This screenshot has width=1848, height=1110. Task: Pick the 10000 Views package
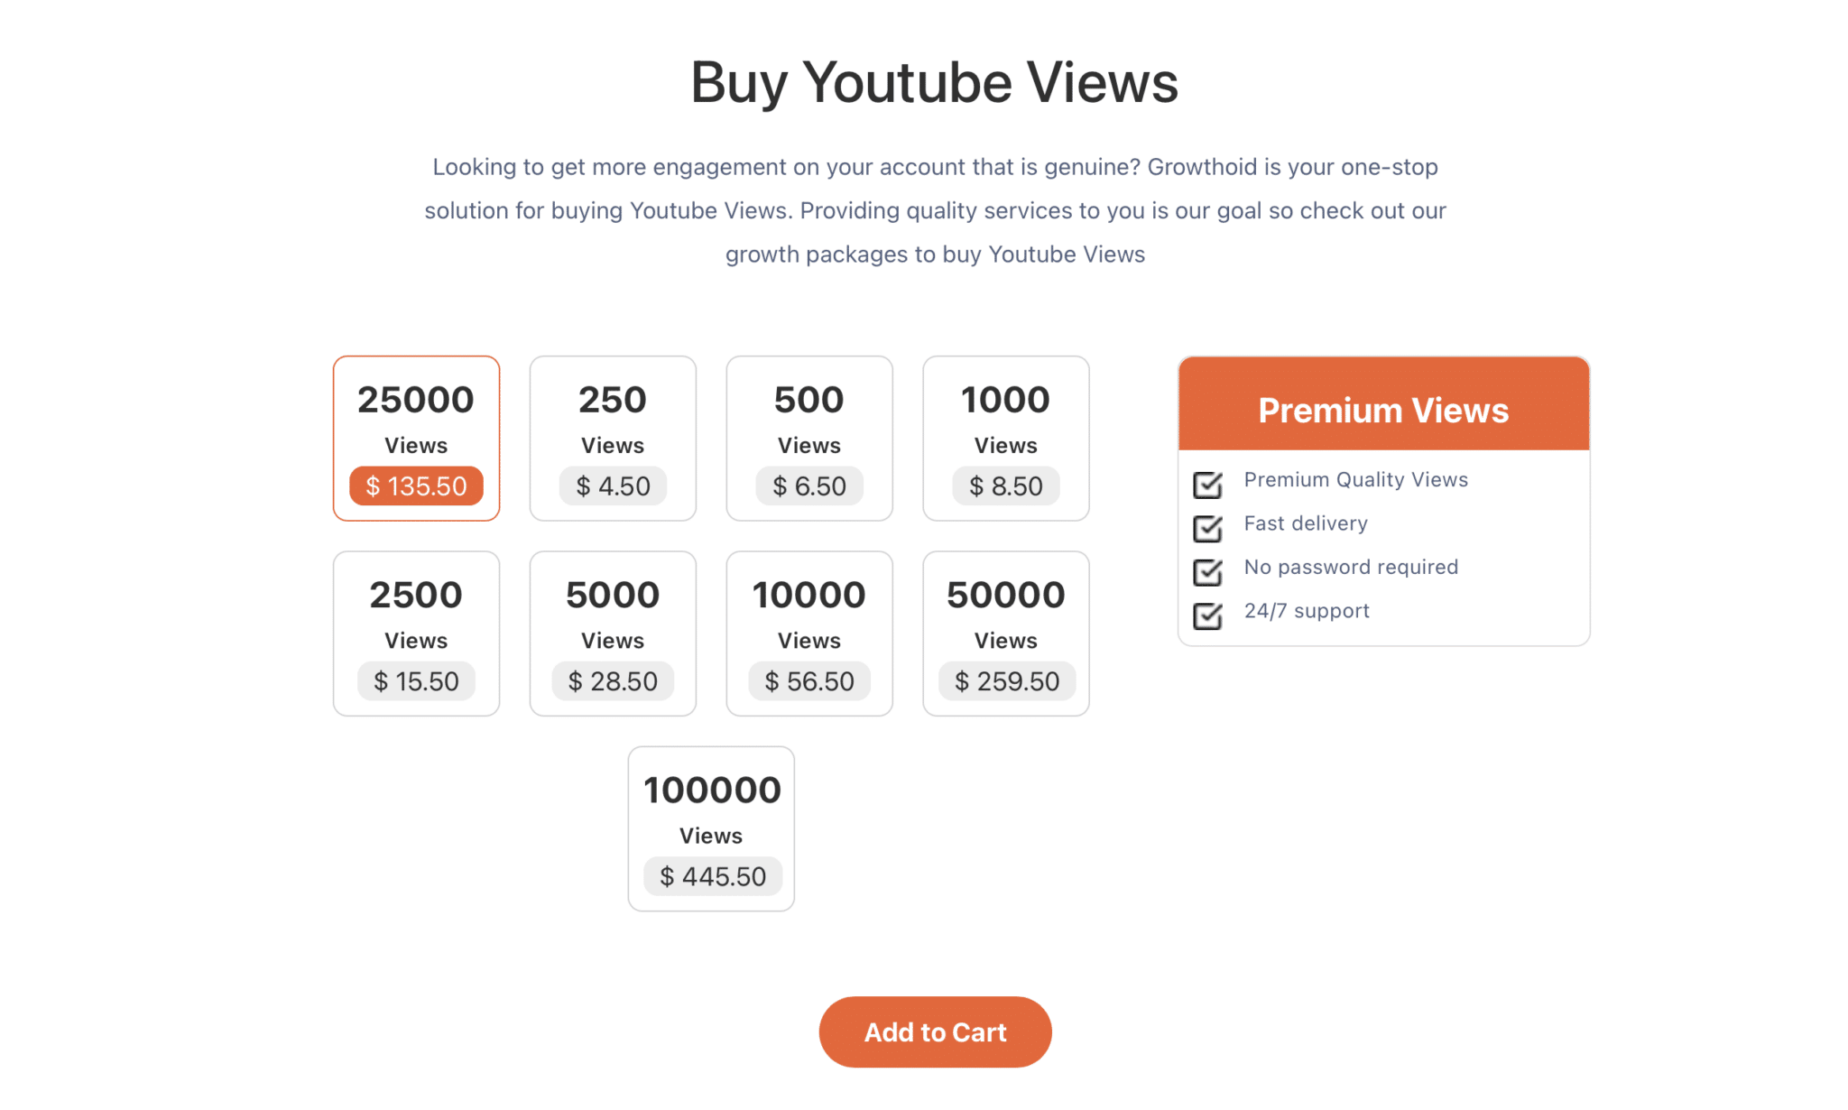tap(809, 634)
